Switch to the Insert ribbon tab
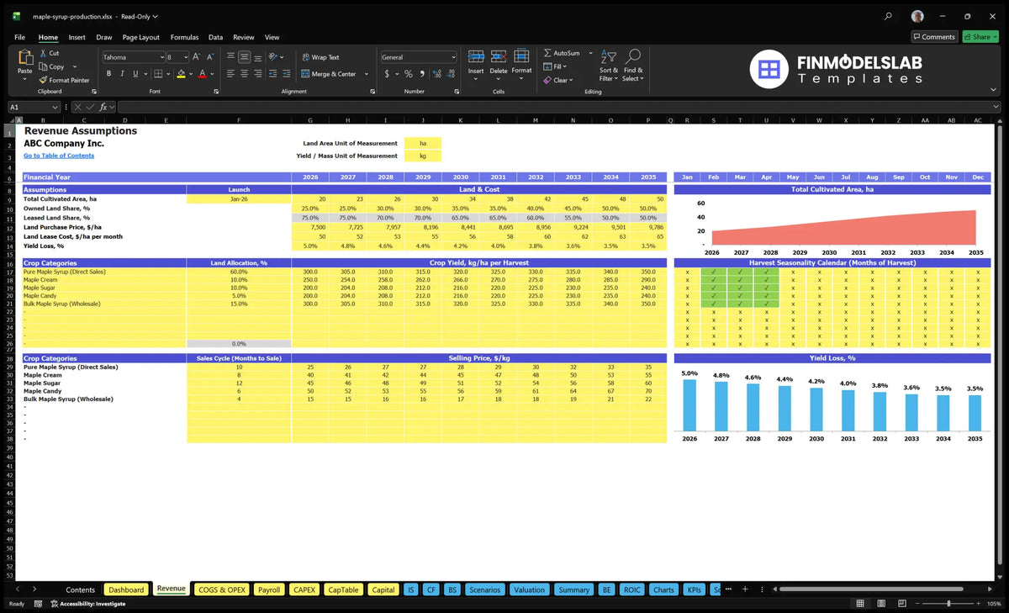The width and height of the screenshot is (1009, 613). 77,37
